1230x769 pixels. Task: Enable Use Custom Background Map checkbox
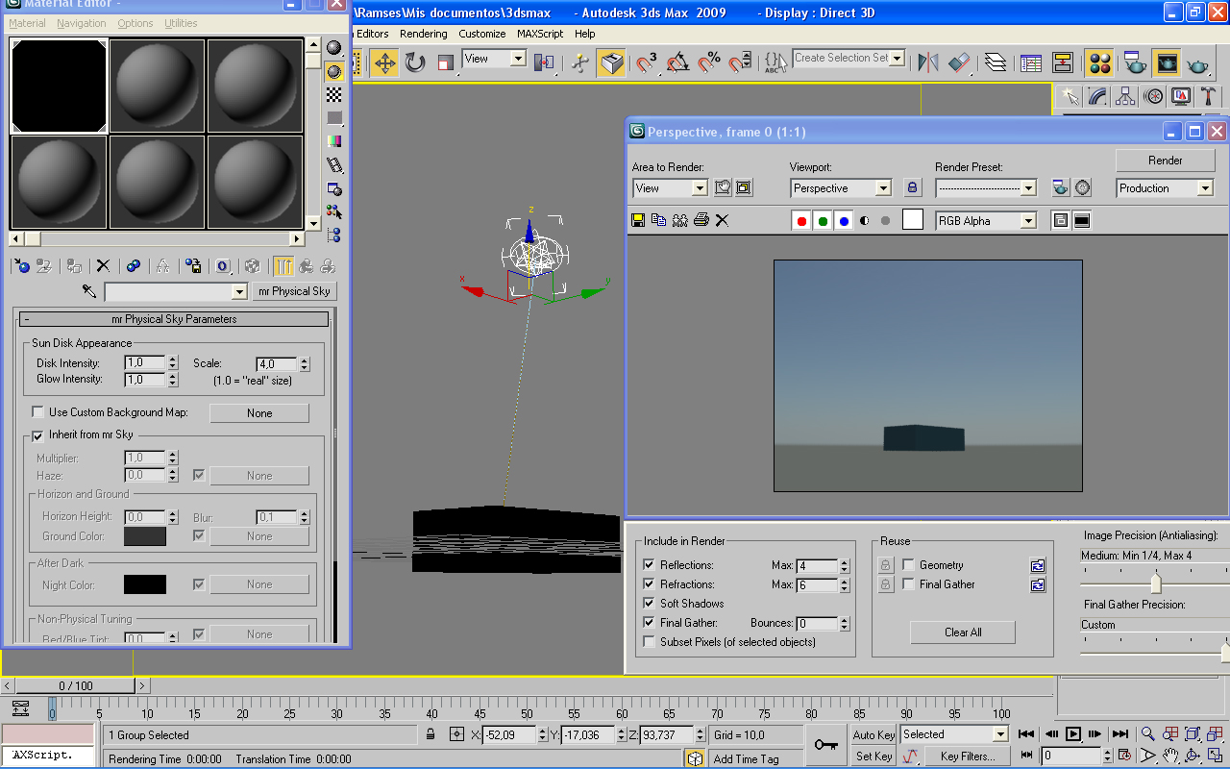37,412
